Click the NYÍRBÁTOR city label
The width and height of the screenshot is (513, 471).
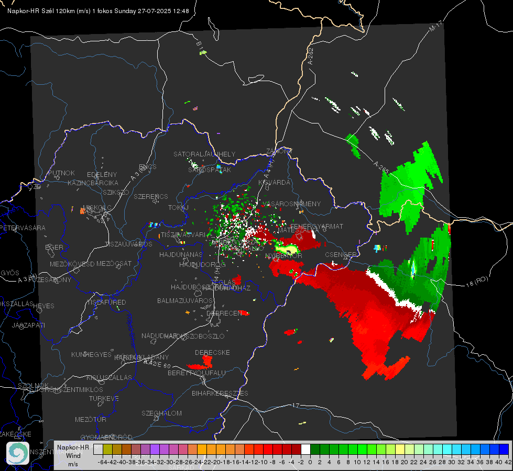coord(283,255)
